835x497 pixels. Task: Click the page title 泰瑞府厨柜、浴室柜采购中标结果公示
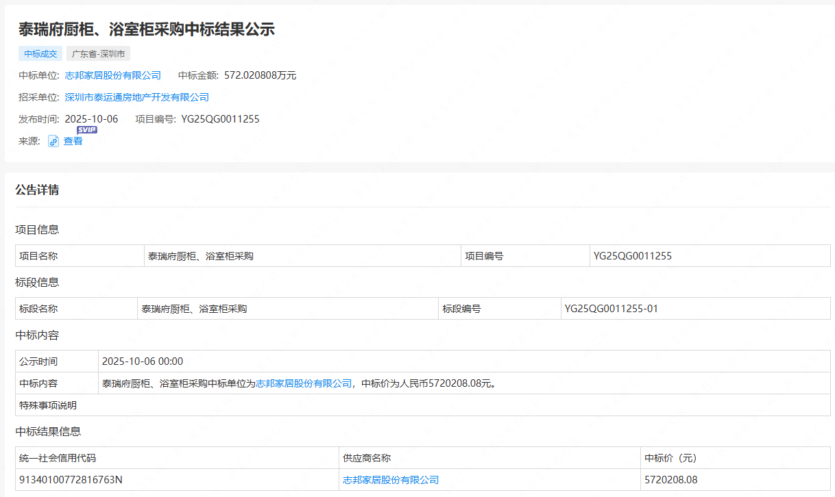147,29
